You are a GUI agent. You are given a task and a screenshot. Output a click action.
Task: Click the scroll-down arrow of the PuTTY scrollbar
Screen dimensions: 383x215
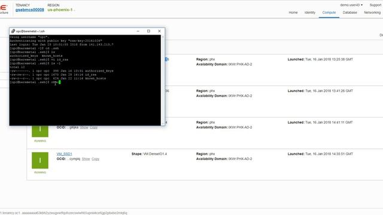coord(163,124)
